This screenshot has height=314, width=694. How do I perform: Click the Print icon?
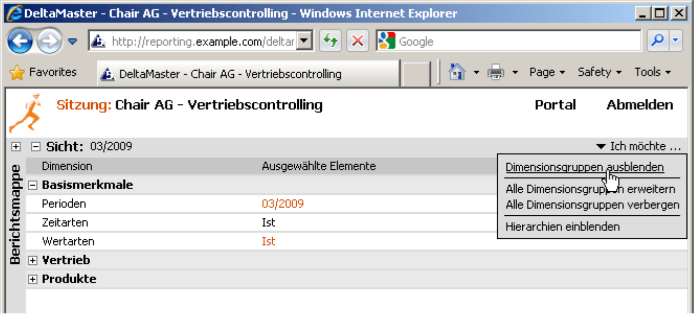pyautogui.click(x=496, y=73)
